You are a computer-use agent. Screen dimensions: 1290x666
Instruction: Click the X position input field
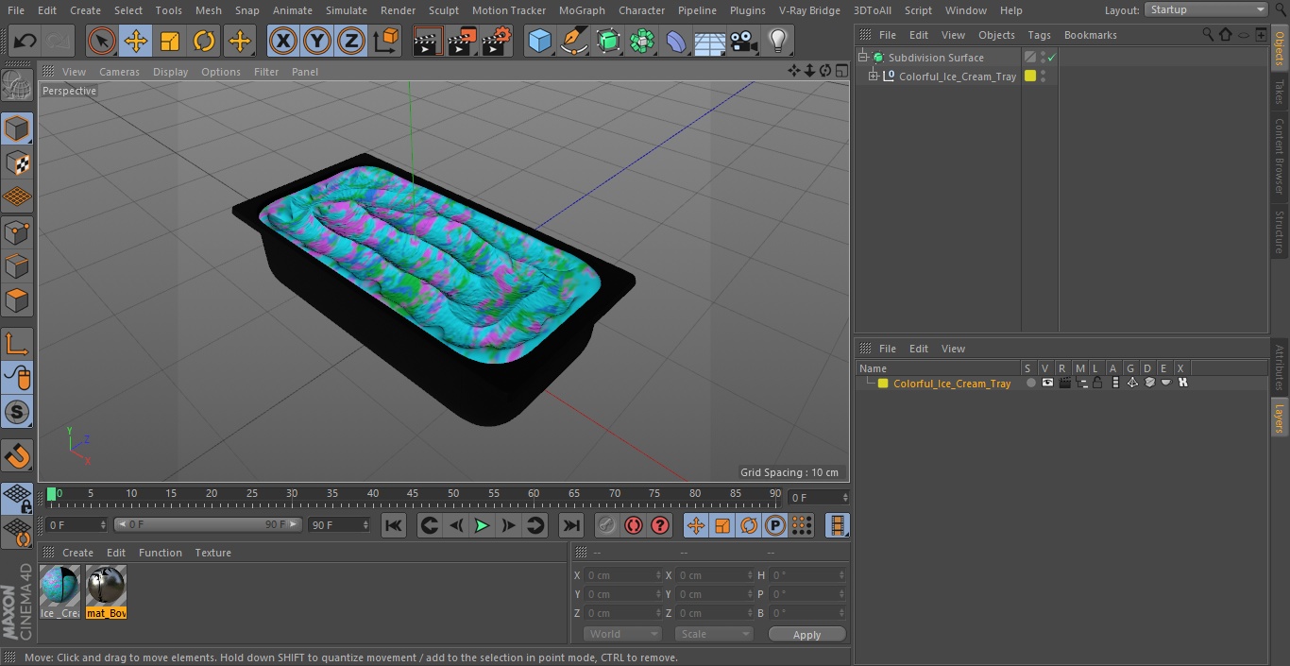(x=623, y=575)
